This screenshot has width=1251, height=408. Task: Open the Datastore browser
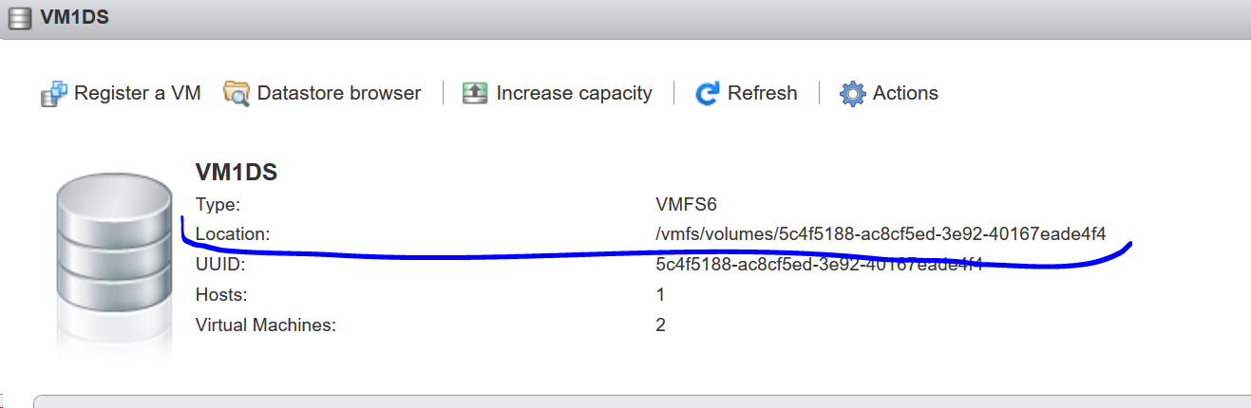pos(339,93)
